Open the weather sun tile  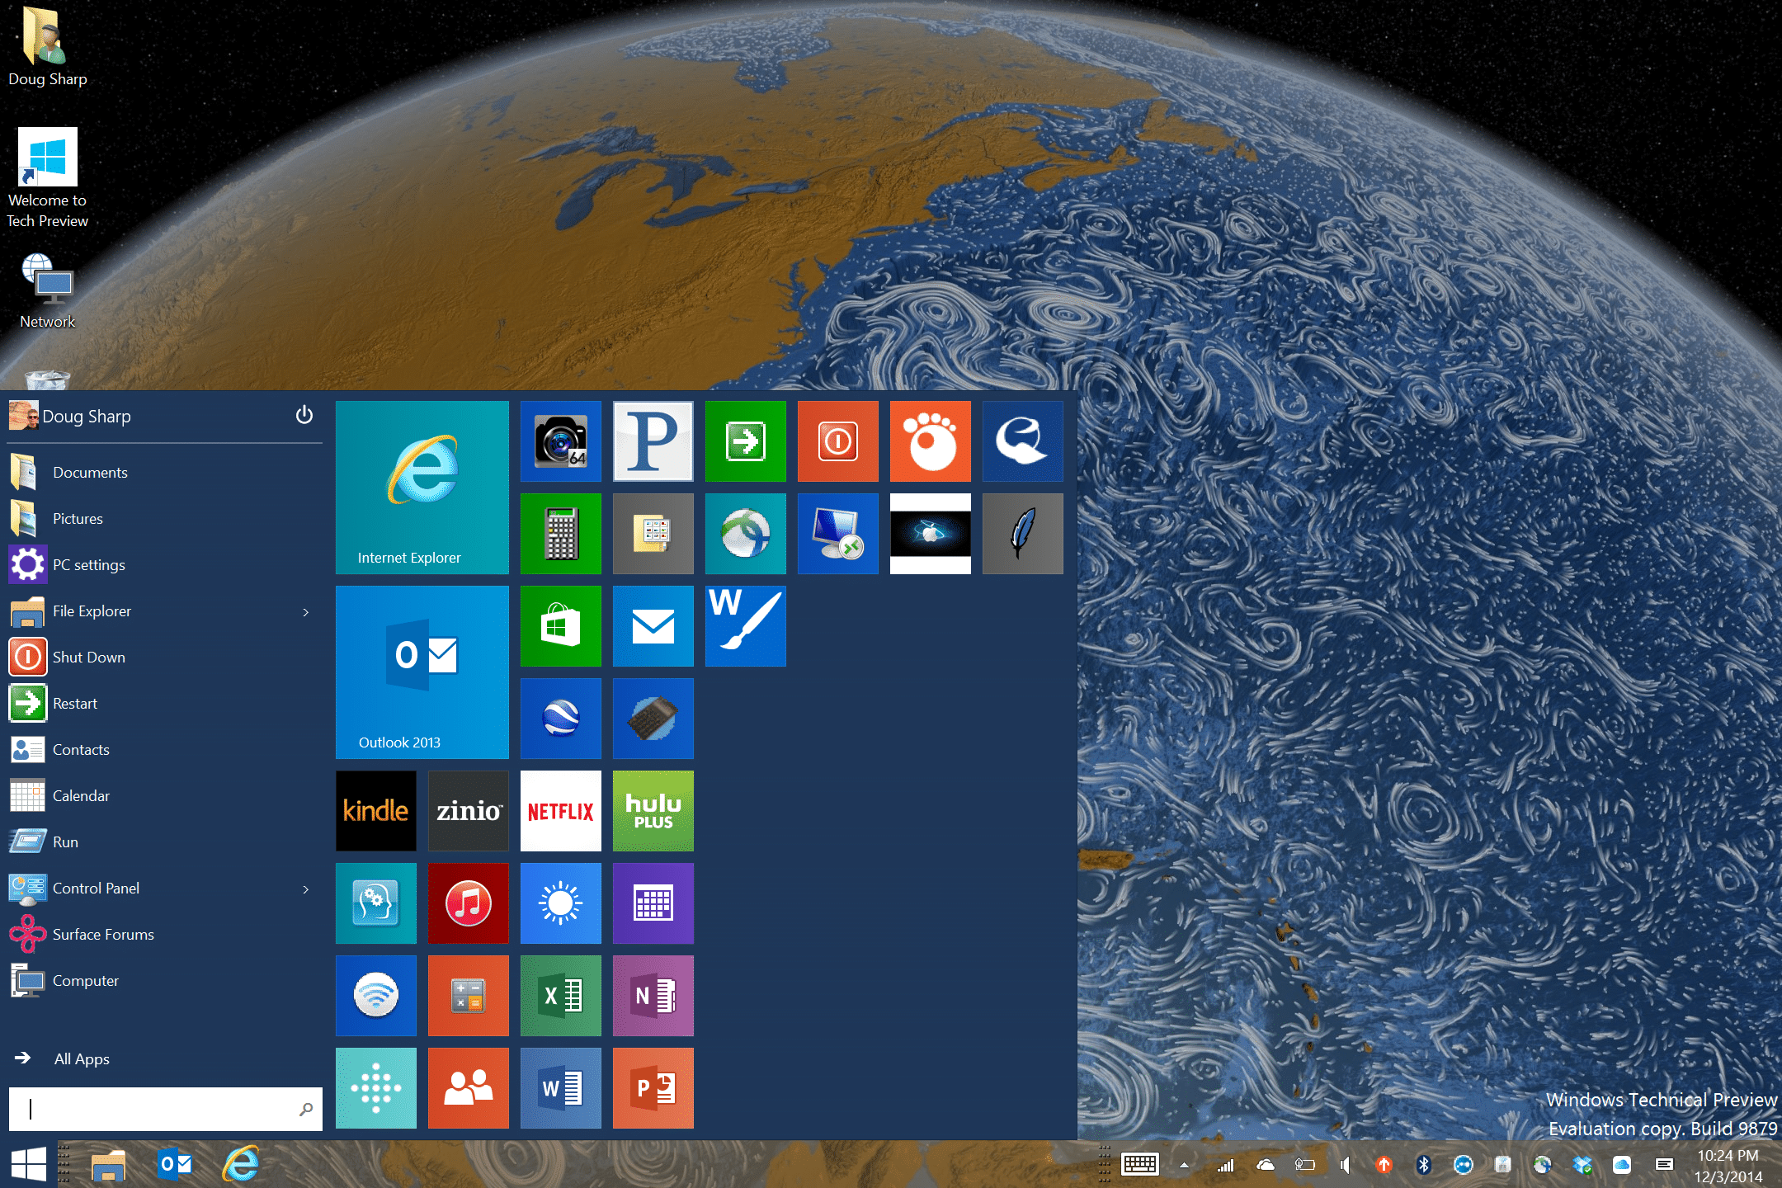pos(561,903)
